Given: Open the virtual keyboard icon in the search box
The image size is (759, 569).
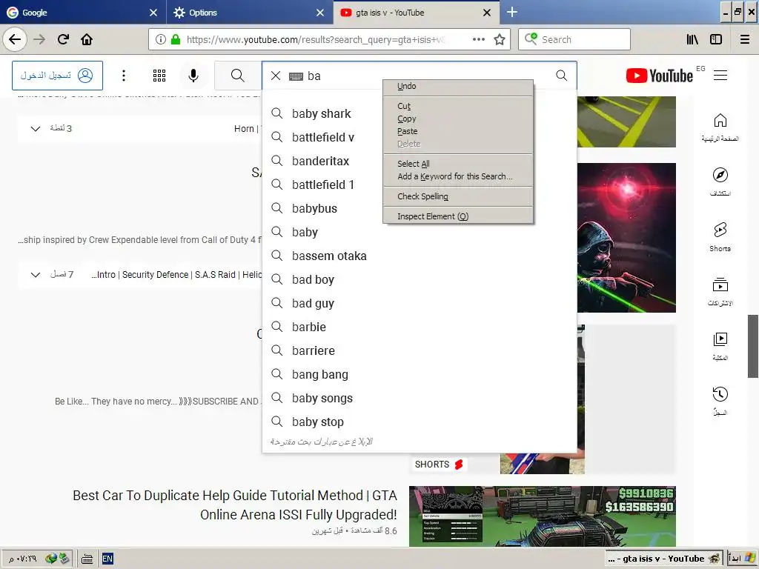Looking at the screenshot, I should click(296, 76).
